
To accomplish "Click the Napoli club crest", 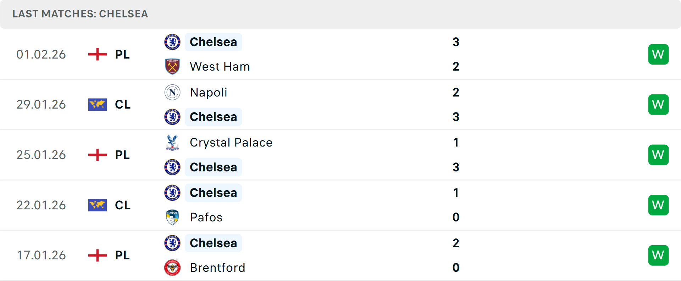I will 172,92.
